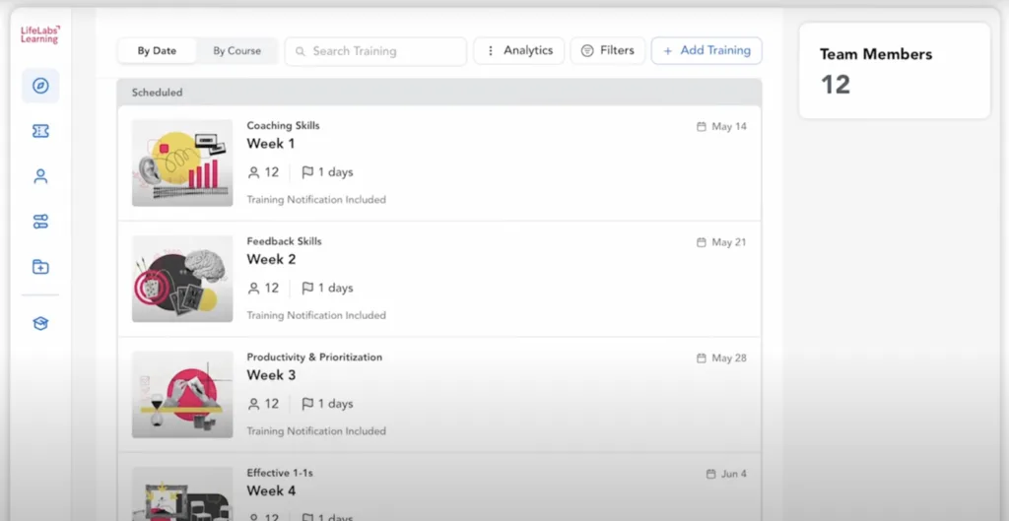
Task: Select the Week 1 training title
Action: point(271,144)
